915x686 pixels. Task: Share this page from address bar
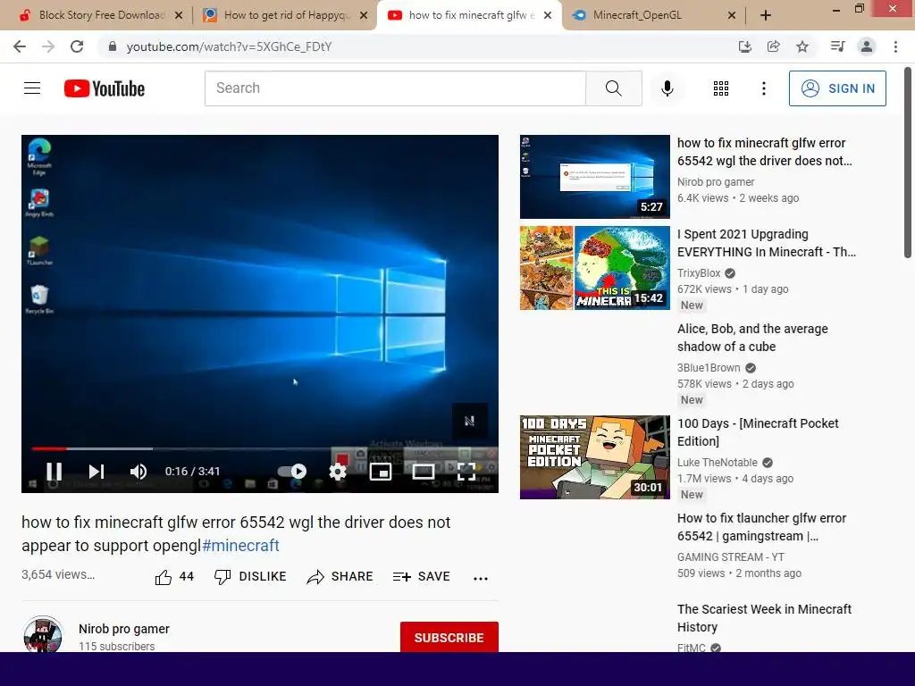coord(773,46)
